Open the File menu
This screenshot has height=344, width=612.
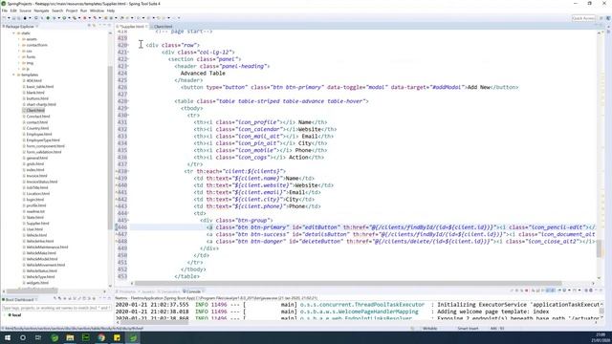(x=4, y=11)
